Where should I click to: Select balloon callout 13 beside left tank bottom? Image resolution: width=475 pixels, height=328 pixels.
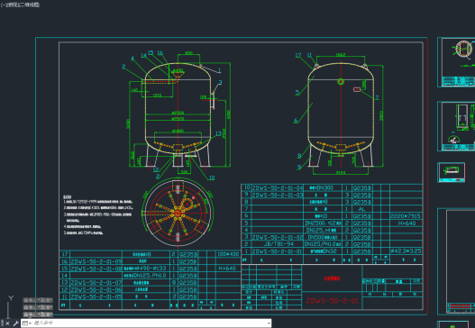tap(218, 133)
